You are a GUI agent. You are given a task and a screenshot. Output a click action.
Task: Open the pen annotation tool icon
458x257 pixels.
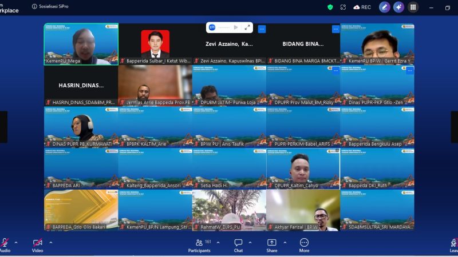(385, 7)
